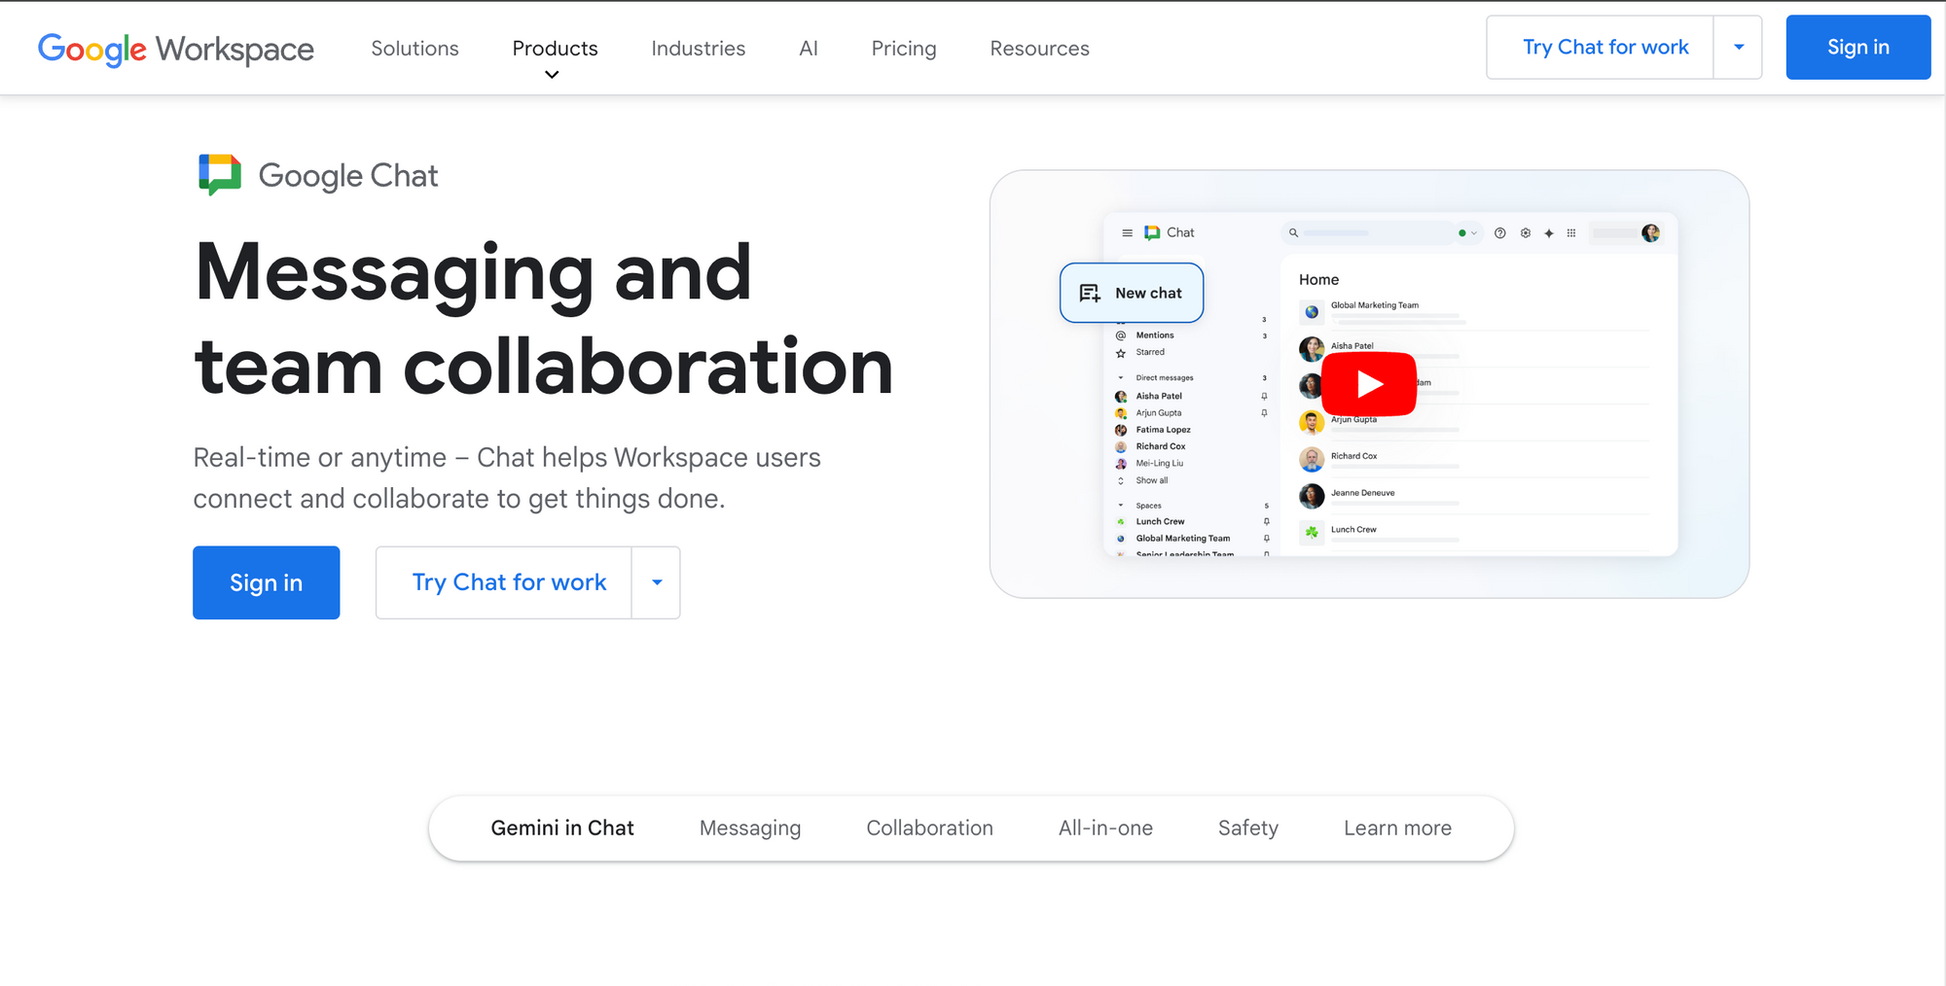Select the Gemini in Chat tab
This screenshot has height=986, width=1946.
point(562,828)
